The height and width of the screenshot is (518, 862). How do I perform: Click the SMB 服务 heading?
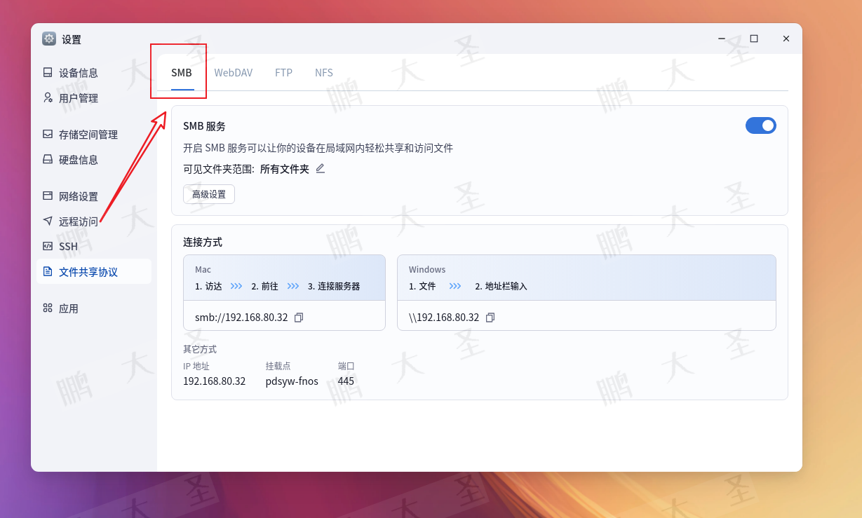click(205, 126)
